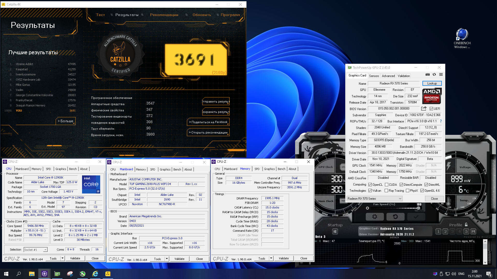The height and width of the screenshot is (279, 497).
Task: Toggle Afterburner Startup Windows icon
Action: tap(335, 231)
